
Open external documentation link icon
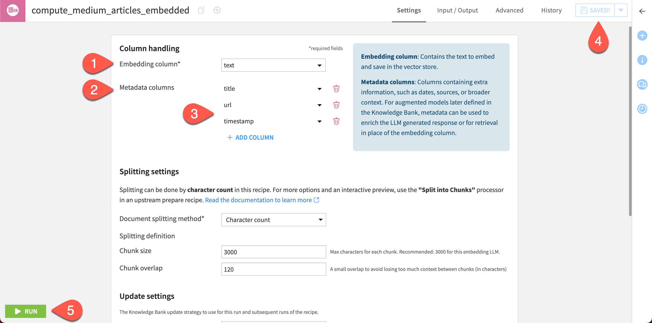point(316,200)
